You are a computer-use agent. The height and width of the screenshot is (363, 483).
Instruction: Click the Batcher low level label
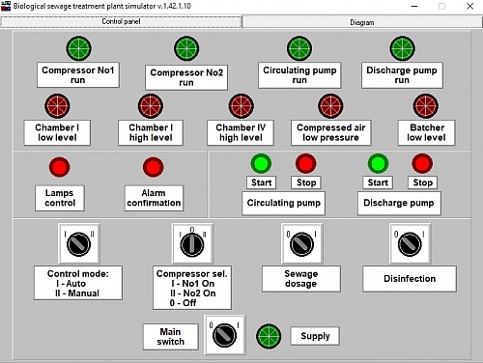[x=427, y=132]
